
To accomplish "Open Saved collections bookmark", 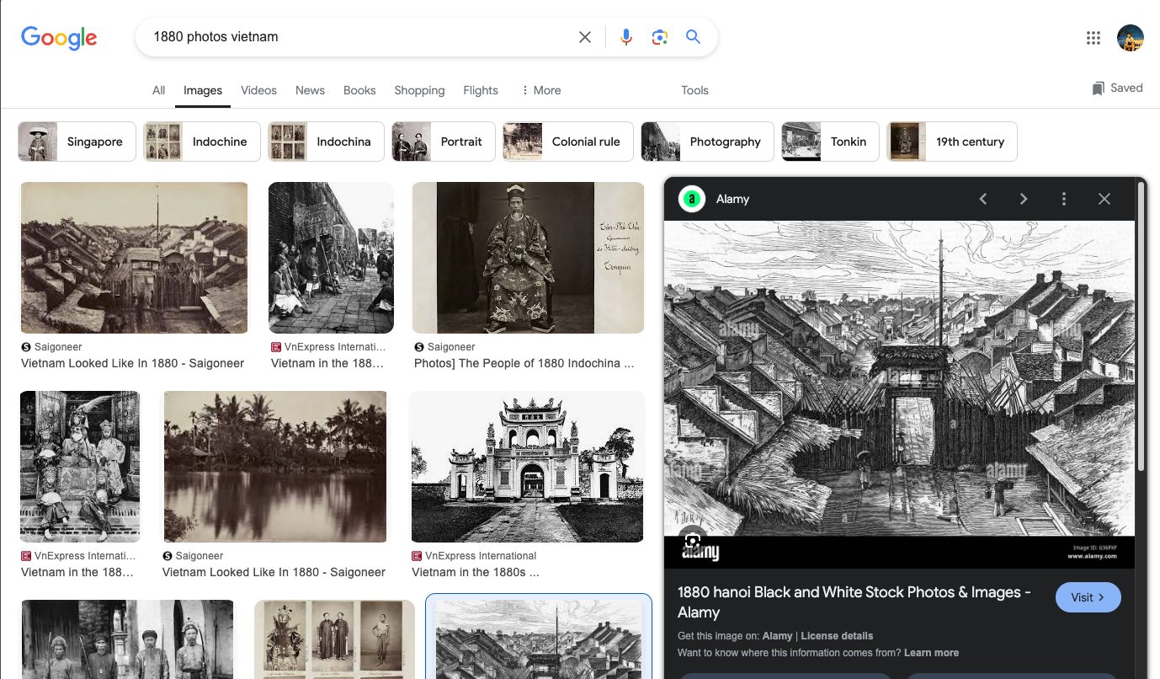I will [1117, 88].
